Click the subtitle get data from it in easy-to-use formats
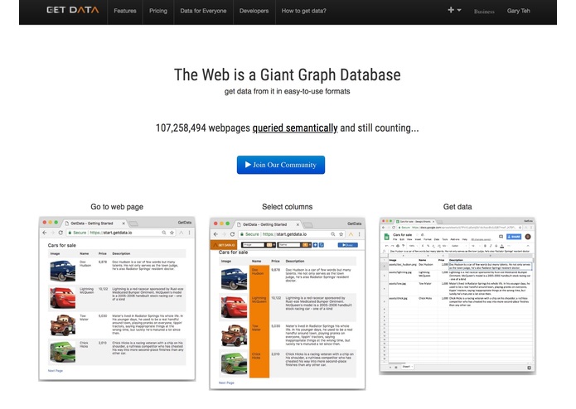The width and height of the screenshot is (576, 409). click(x=288, y=91)
